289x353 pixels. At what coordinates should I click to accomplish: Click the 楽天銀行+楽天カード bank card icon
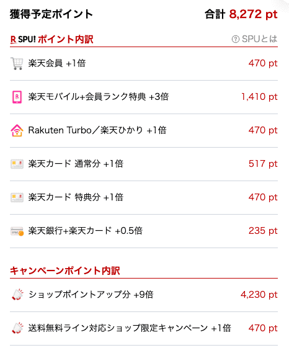point(17,231)
